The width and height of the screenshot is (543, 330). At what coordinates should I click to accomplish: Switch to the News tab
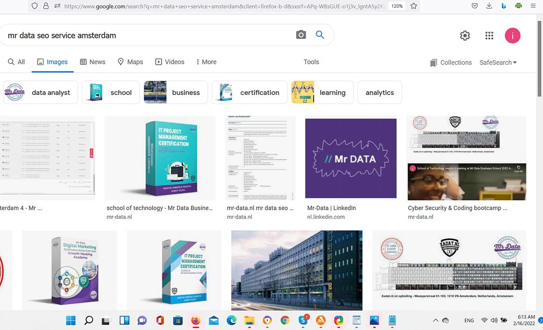92,62
